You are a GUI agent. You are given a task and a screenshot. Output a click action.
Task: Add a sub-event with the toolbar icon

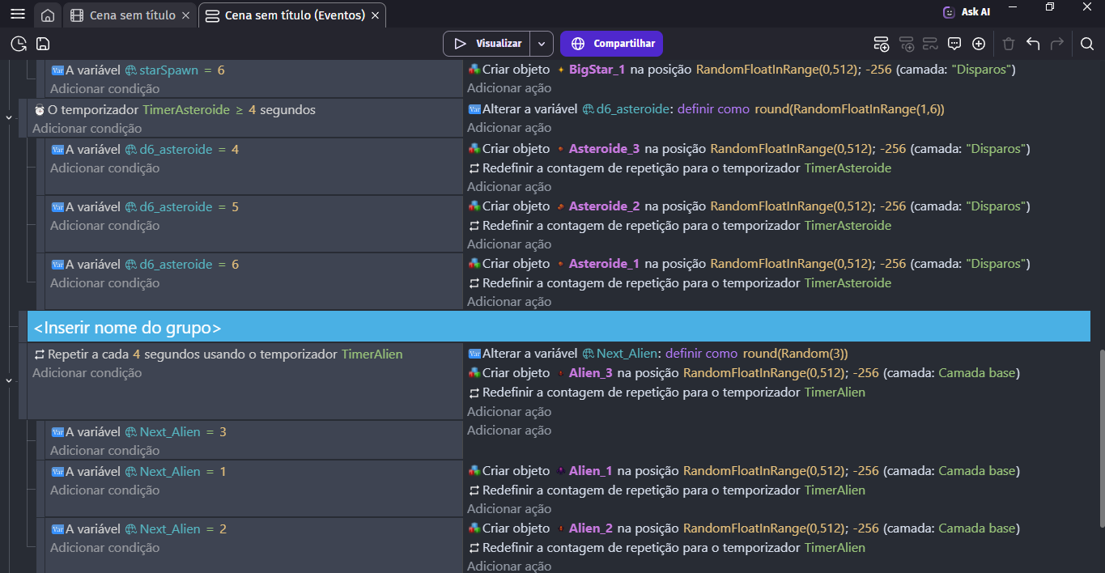(x=907, y=44)
